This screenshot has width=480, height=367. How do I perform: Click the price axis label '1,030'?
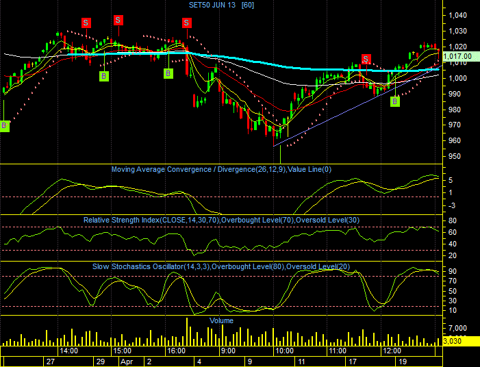point(457,31)
